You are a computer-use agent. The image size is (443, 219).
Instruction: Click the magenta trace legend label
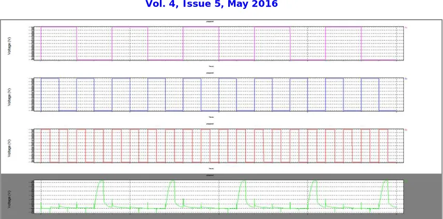[406, 27]
